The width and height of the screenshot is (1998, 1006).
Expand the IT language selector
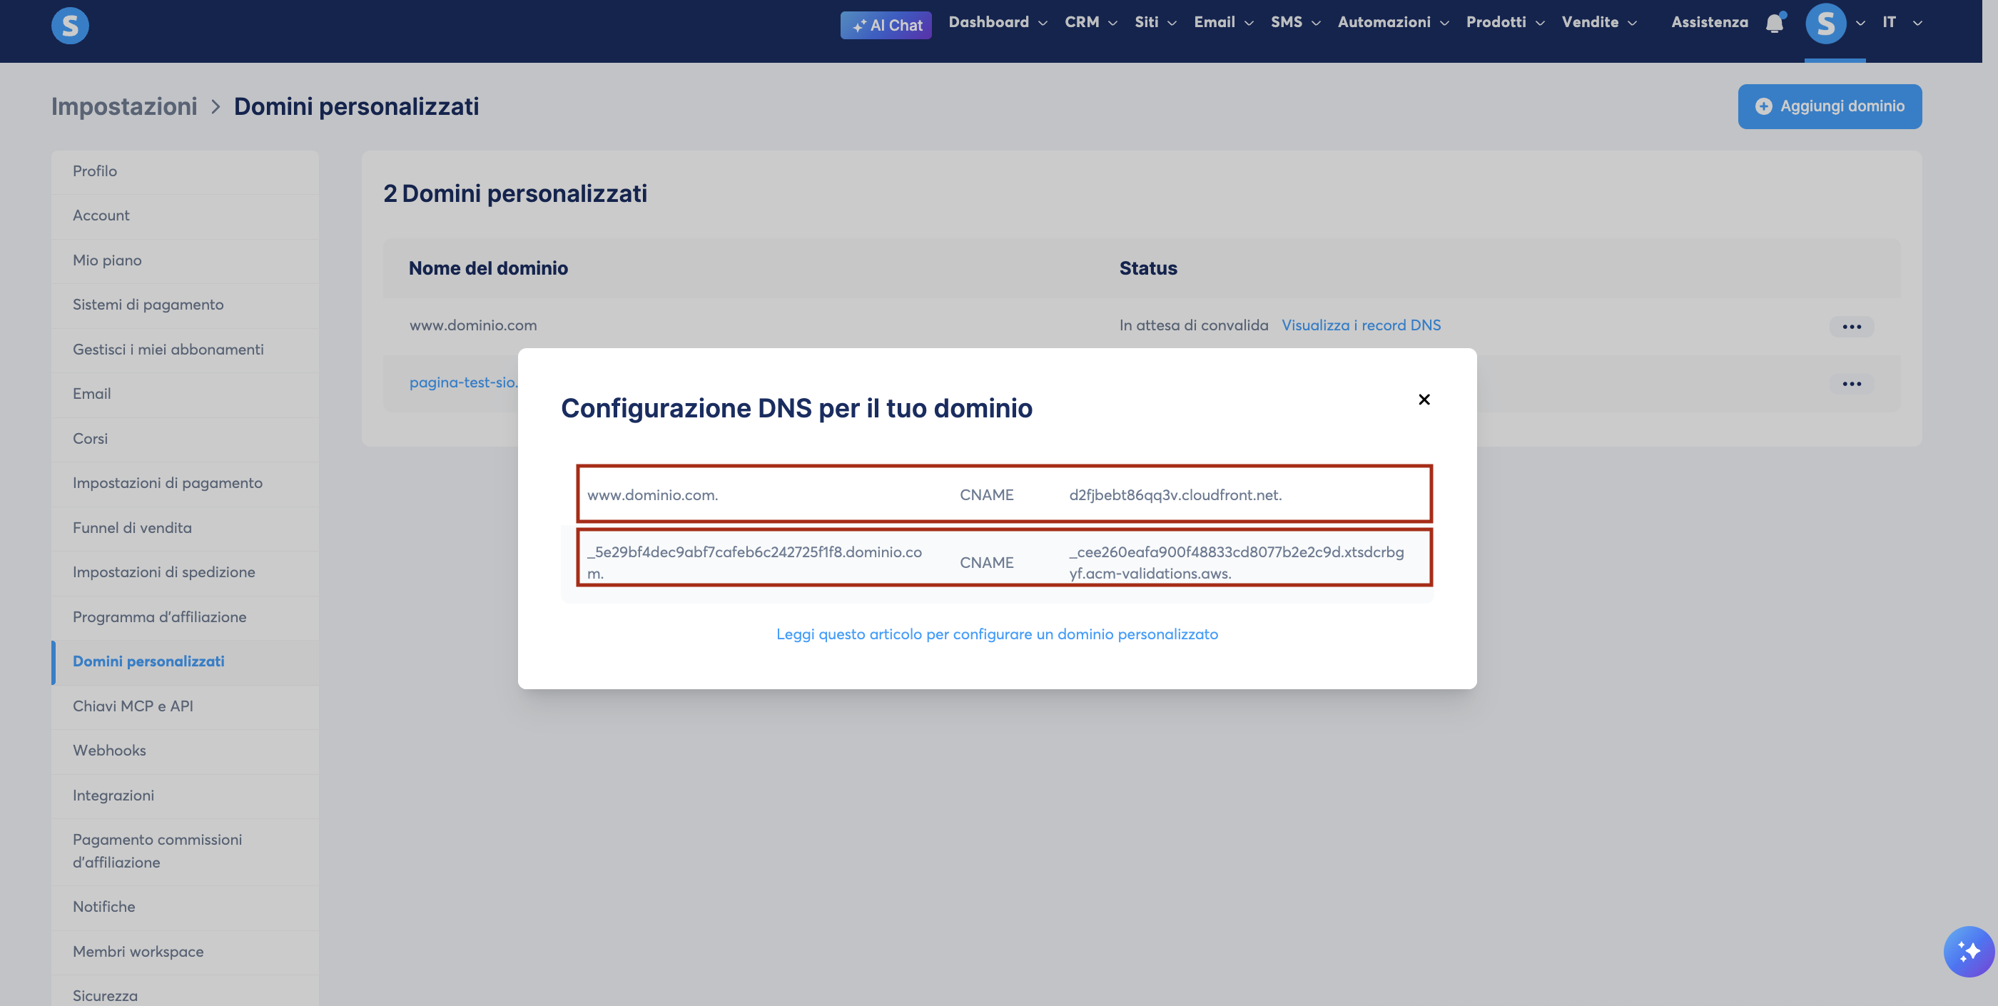point(1902,23)
